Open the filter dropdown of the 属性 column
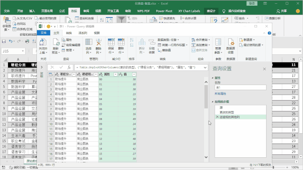The width and height of the screenshot is (303, 170). point(116,75)
